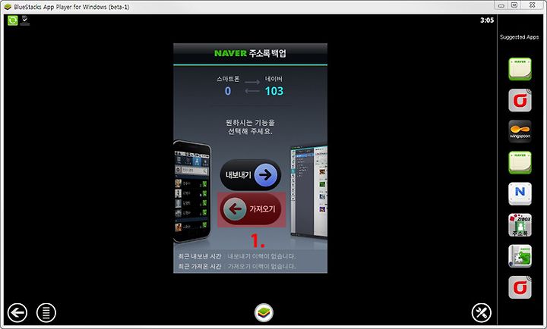Viewport: 547px width, 329px height.
Task: Click the 최근 가져온 시간 label
Action: click(x=200, y=266)
